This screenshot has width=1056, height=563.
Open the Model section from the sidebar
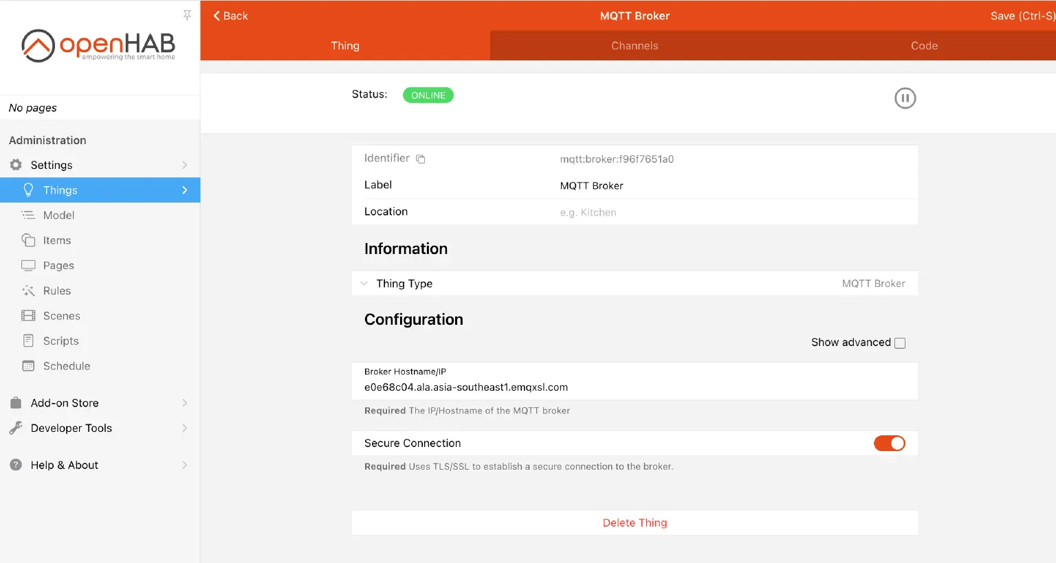coord(27,215)
